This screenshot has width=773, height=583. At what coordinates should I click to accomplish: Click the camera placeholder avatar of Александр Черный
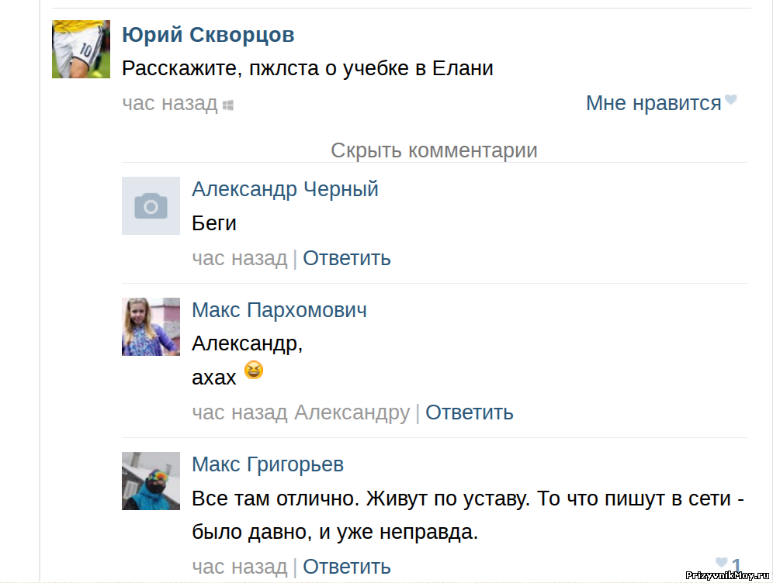pos(151,205)
